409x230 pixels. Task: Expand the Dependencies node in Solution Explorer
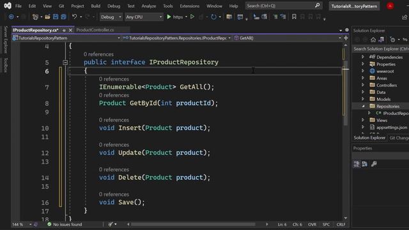363,57
